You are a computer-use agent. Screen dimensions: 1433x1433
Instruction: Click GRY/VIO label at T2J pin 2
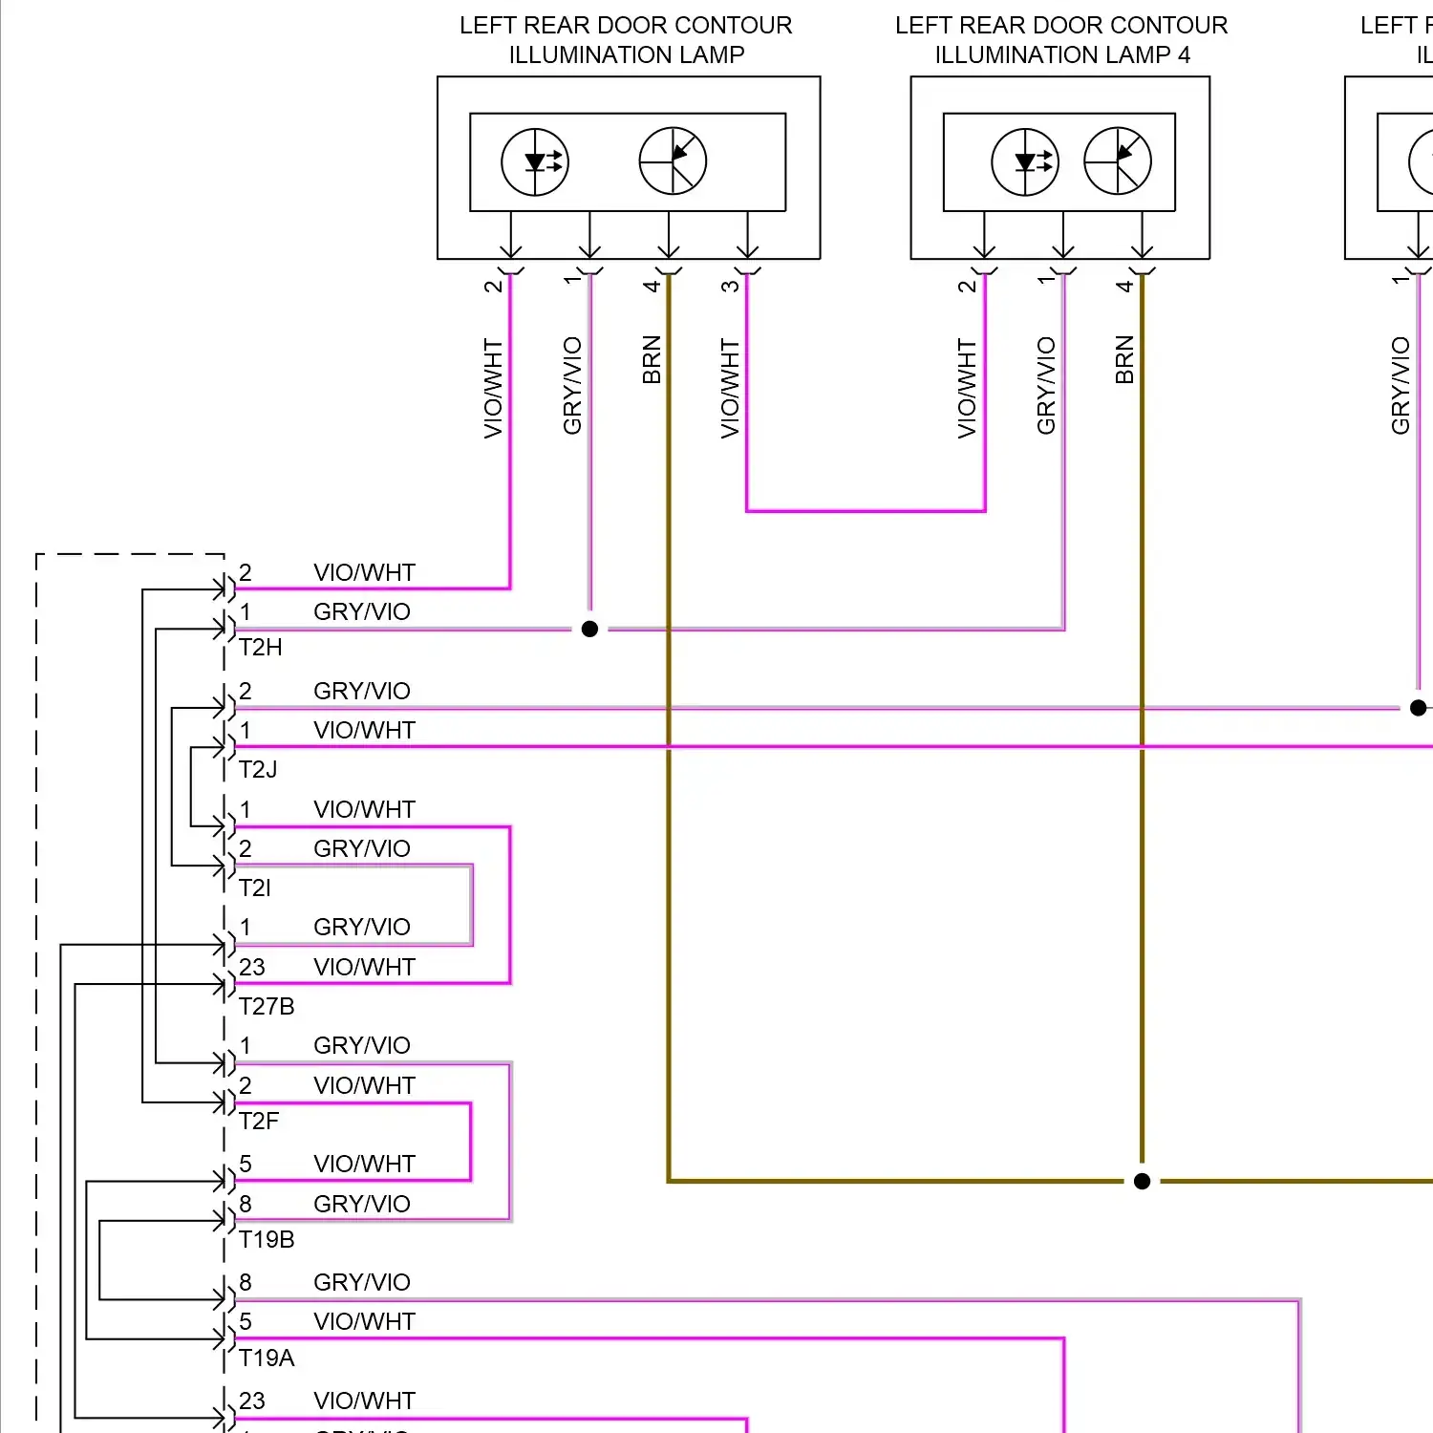point(362,692)
